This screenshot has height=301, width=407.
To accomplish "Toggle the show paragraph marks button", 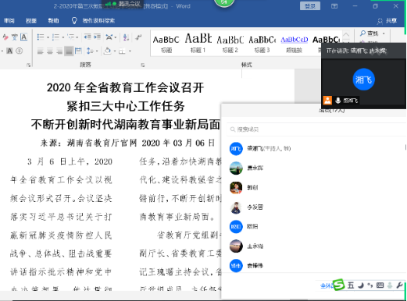I will (138, 37).
